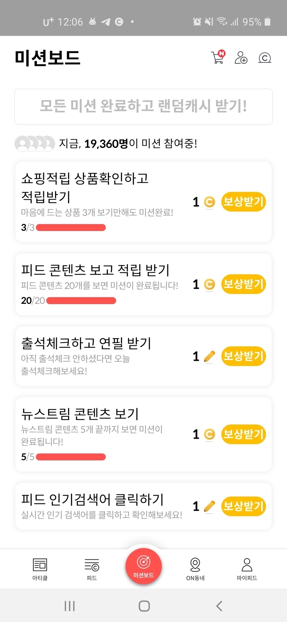Tap the coin icon in 쇼핑적립 mission

[x=209, y=202]
